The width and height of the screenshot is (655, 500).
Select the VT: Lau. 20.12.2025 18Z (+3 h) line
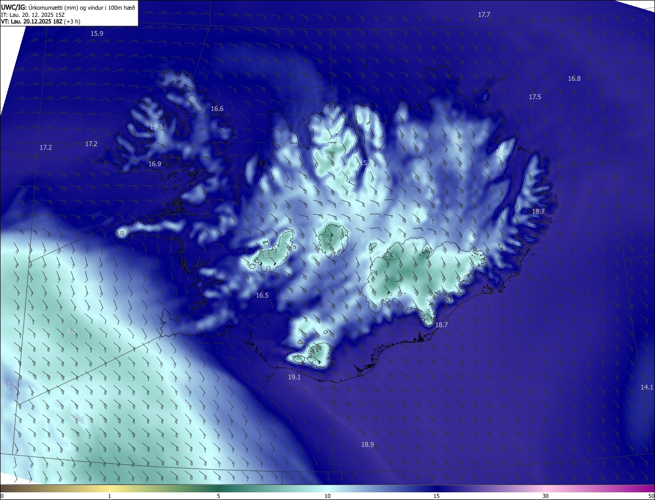click(x=40, y=21)
